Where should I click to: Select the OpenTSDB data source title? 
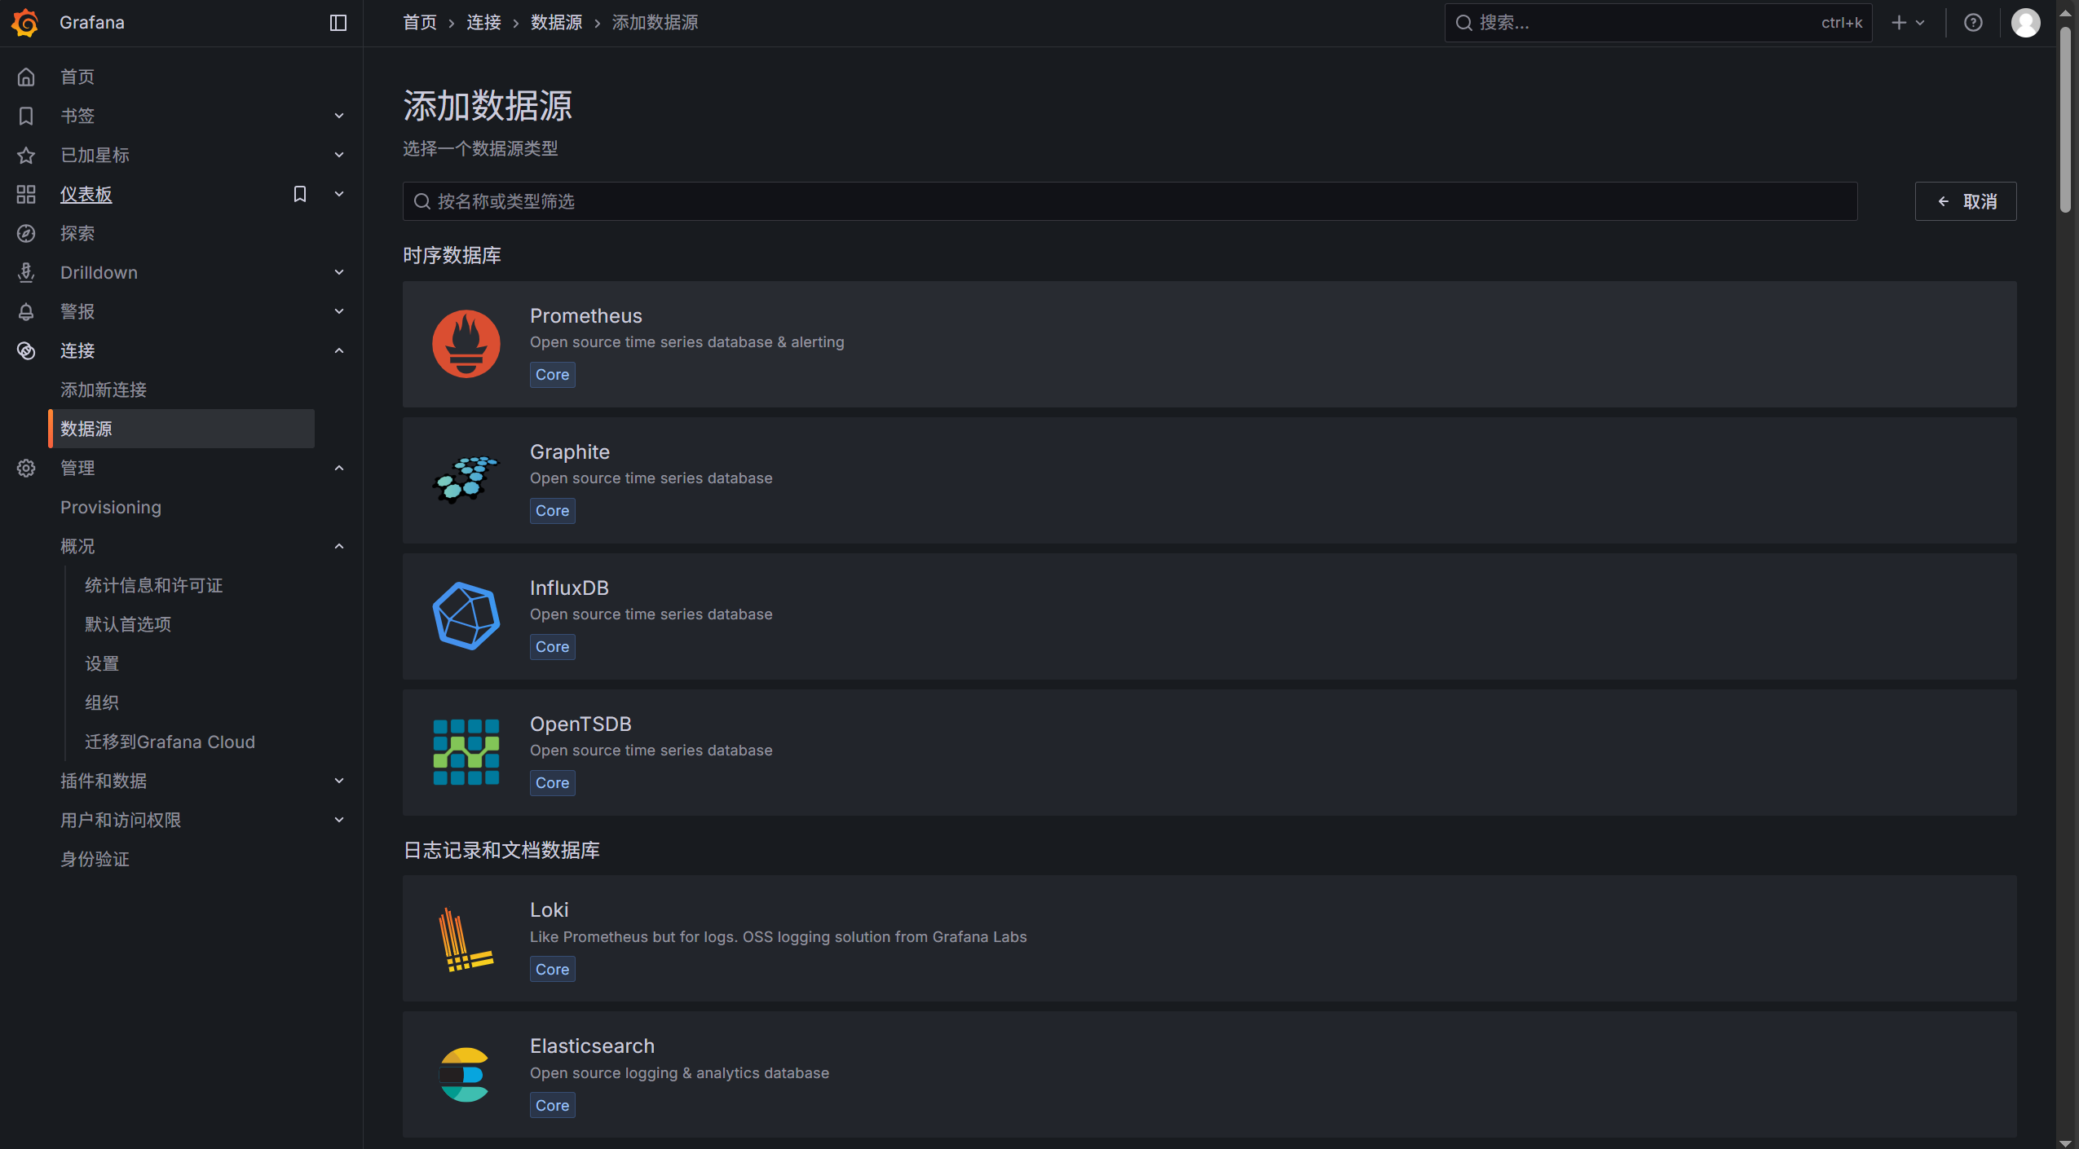[x=580, y=724]
